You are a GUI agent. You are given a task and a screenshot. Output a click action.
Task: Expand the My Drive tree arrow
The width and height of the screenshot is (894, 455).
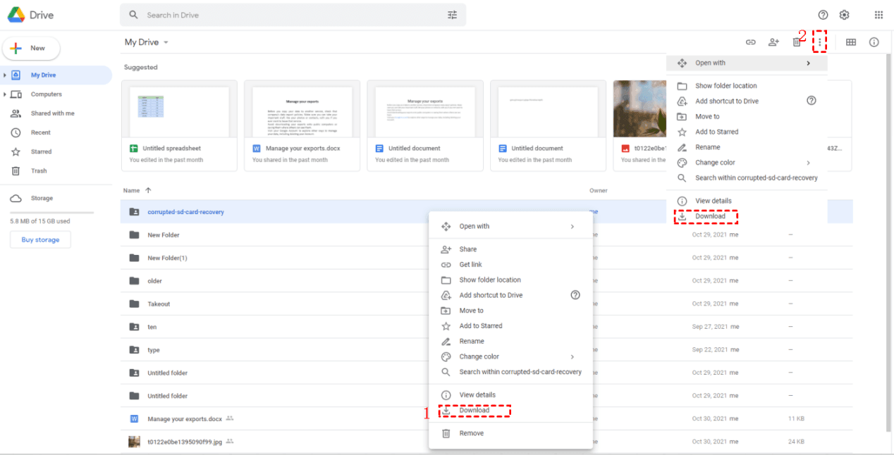click(x=5, y=75)
